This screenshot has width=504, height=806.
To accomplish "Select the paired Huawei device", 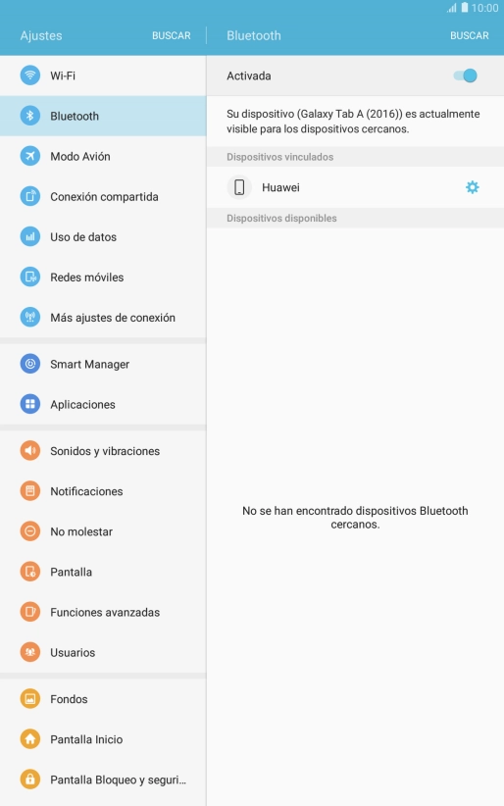I will click(334, 187).
